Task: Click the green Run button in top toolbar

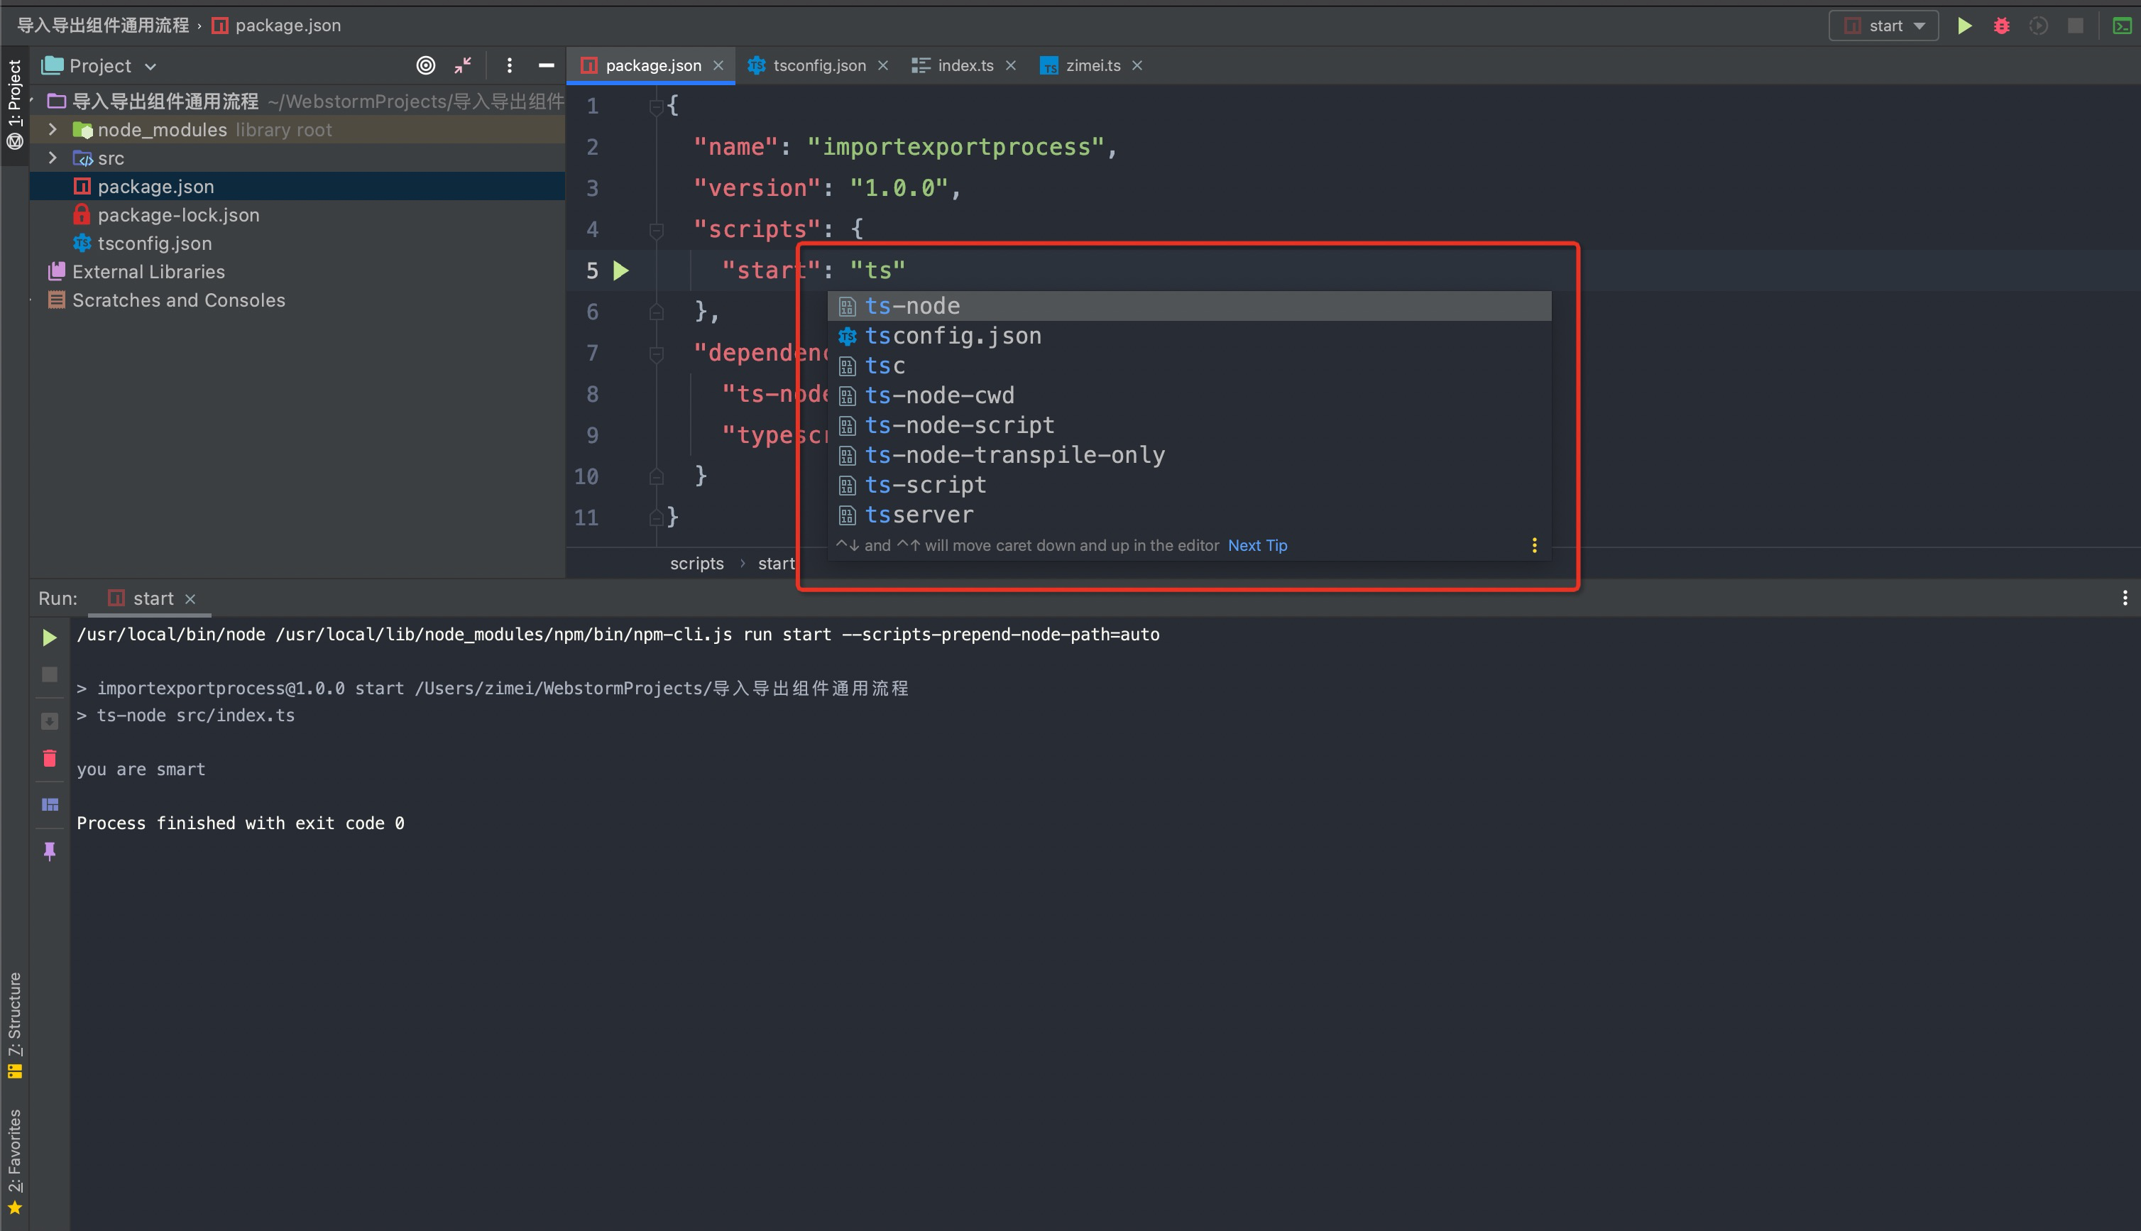Action: [x=1964, y=26]
